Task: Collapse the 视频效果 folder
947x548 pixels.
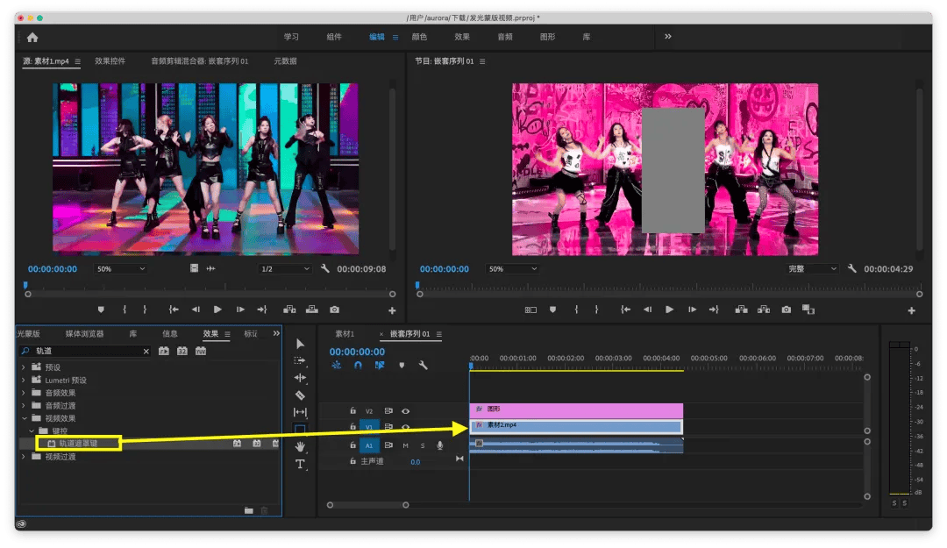Action: (25, 418)
